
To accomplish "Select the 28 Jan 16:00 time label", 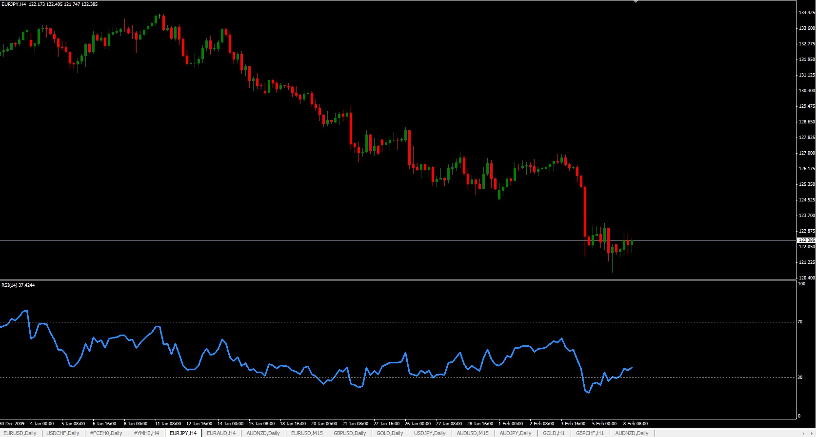I will [480, 424].
